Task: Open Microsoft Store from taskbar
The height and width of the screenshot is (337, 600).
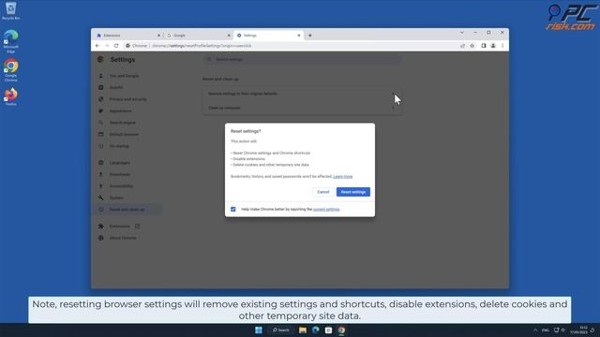Action: [x=328, y=330]
